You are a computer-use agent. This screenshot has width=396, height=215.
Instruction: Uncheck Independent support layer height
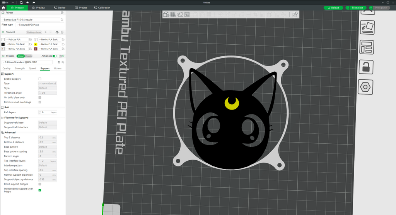click(x=40, y=190)
